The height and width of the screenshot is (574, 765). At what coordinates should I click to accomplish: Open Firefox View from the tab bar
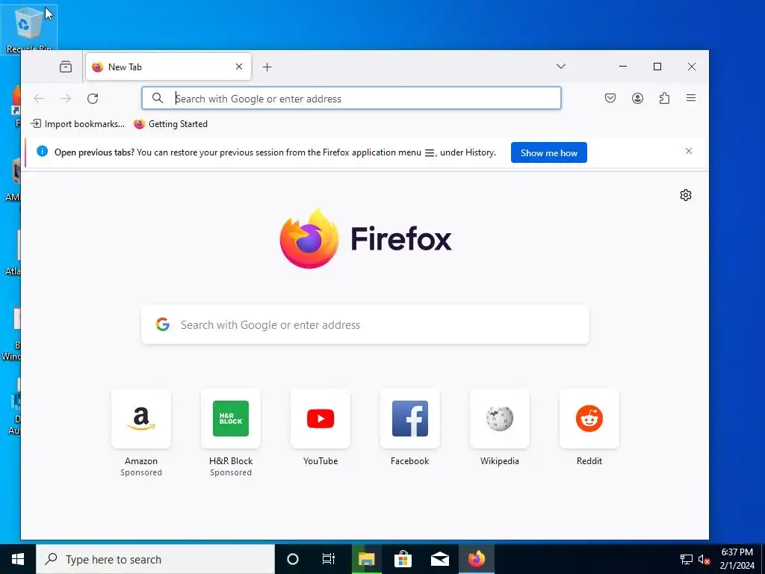[x=66, y=67]
